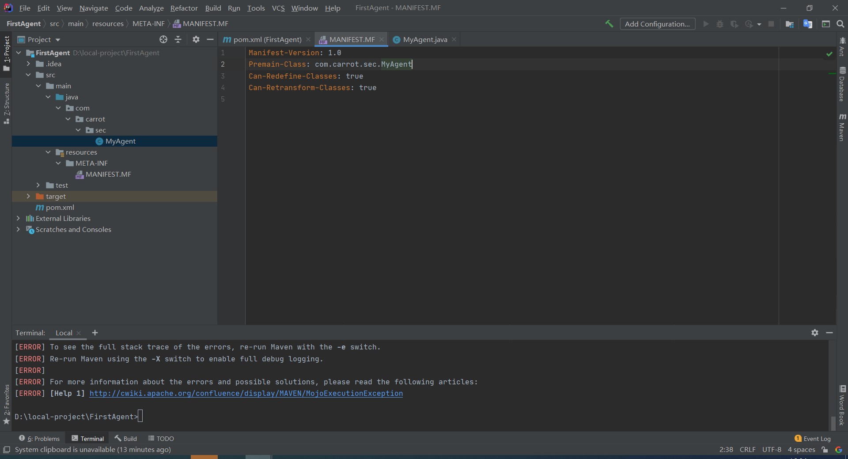Image resolution: width=848 pixels, height=459 pixels.
Task: Close the MANIFEST.MF editor tab
Action: [382, 39]
